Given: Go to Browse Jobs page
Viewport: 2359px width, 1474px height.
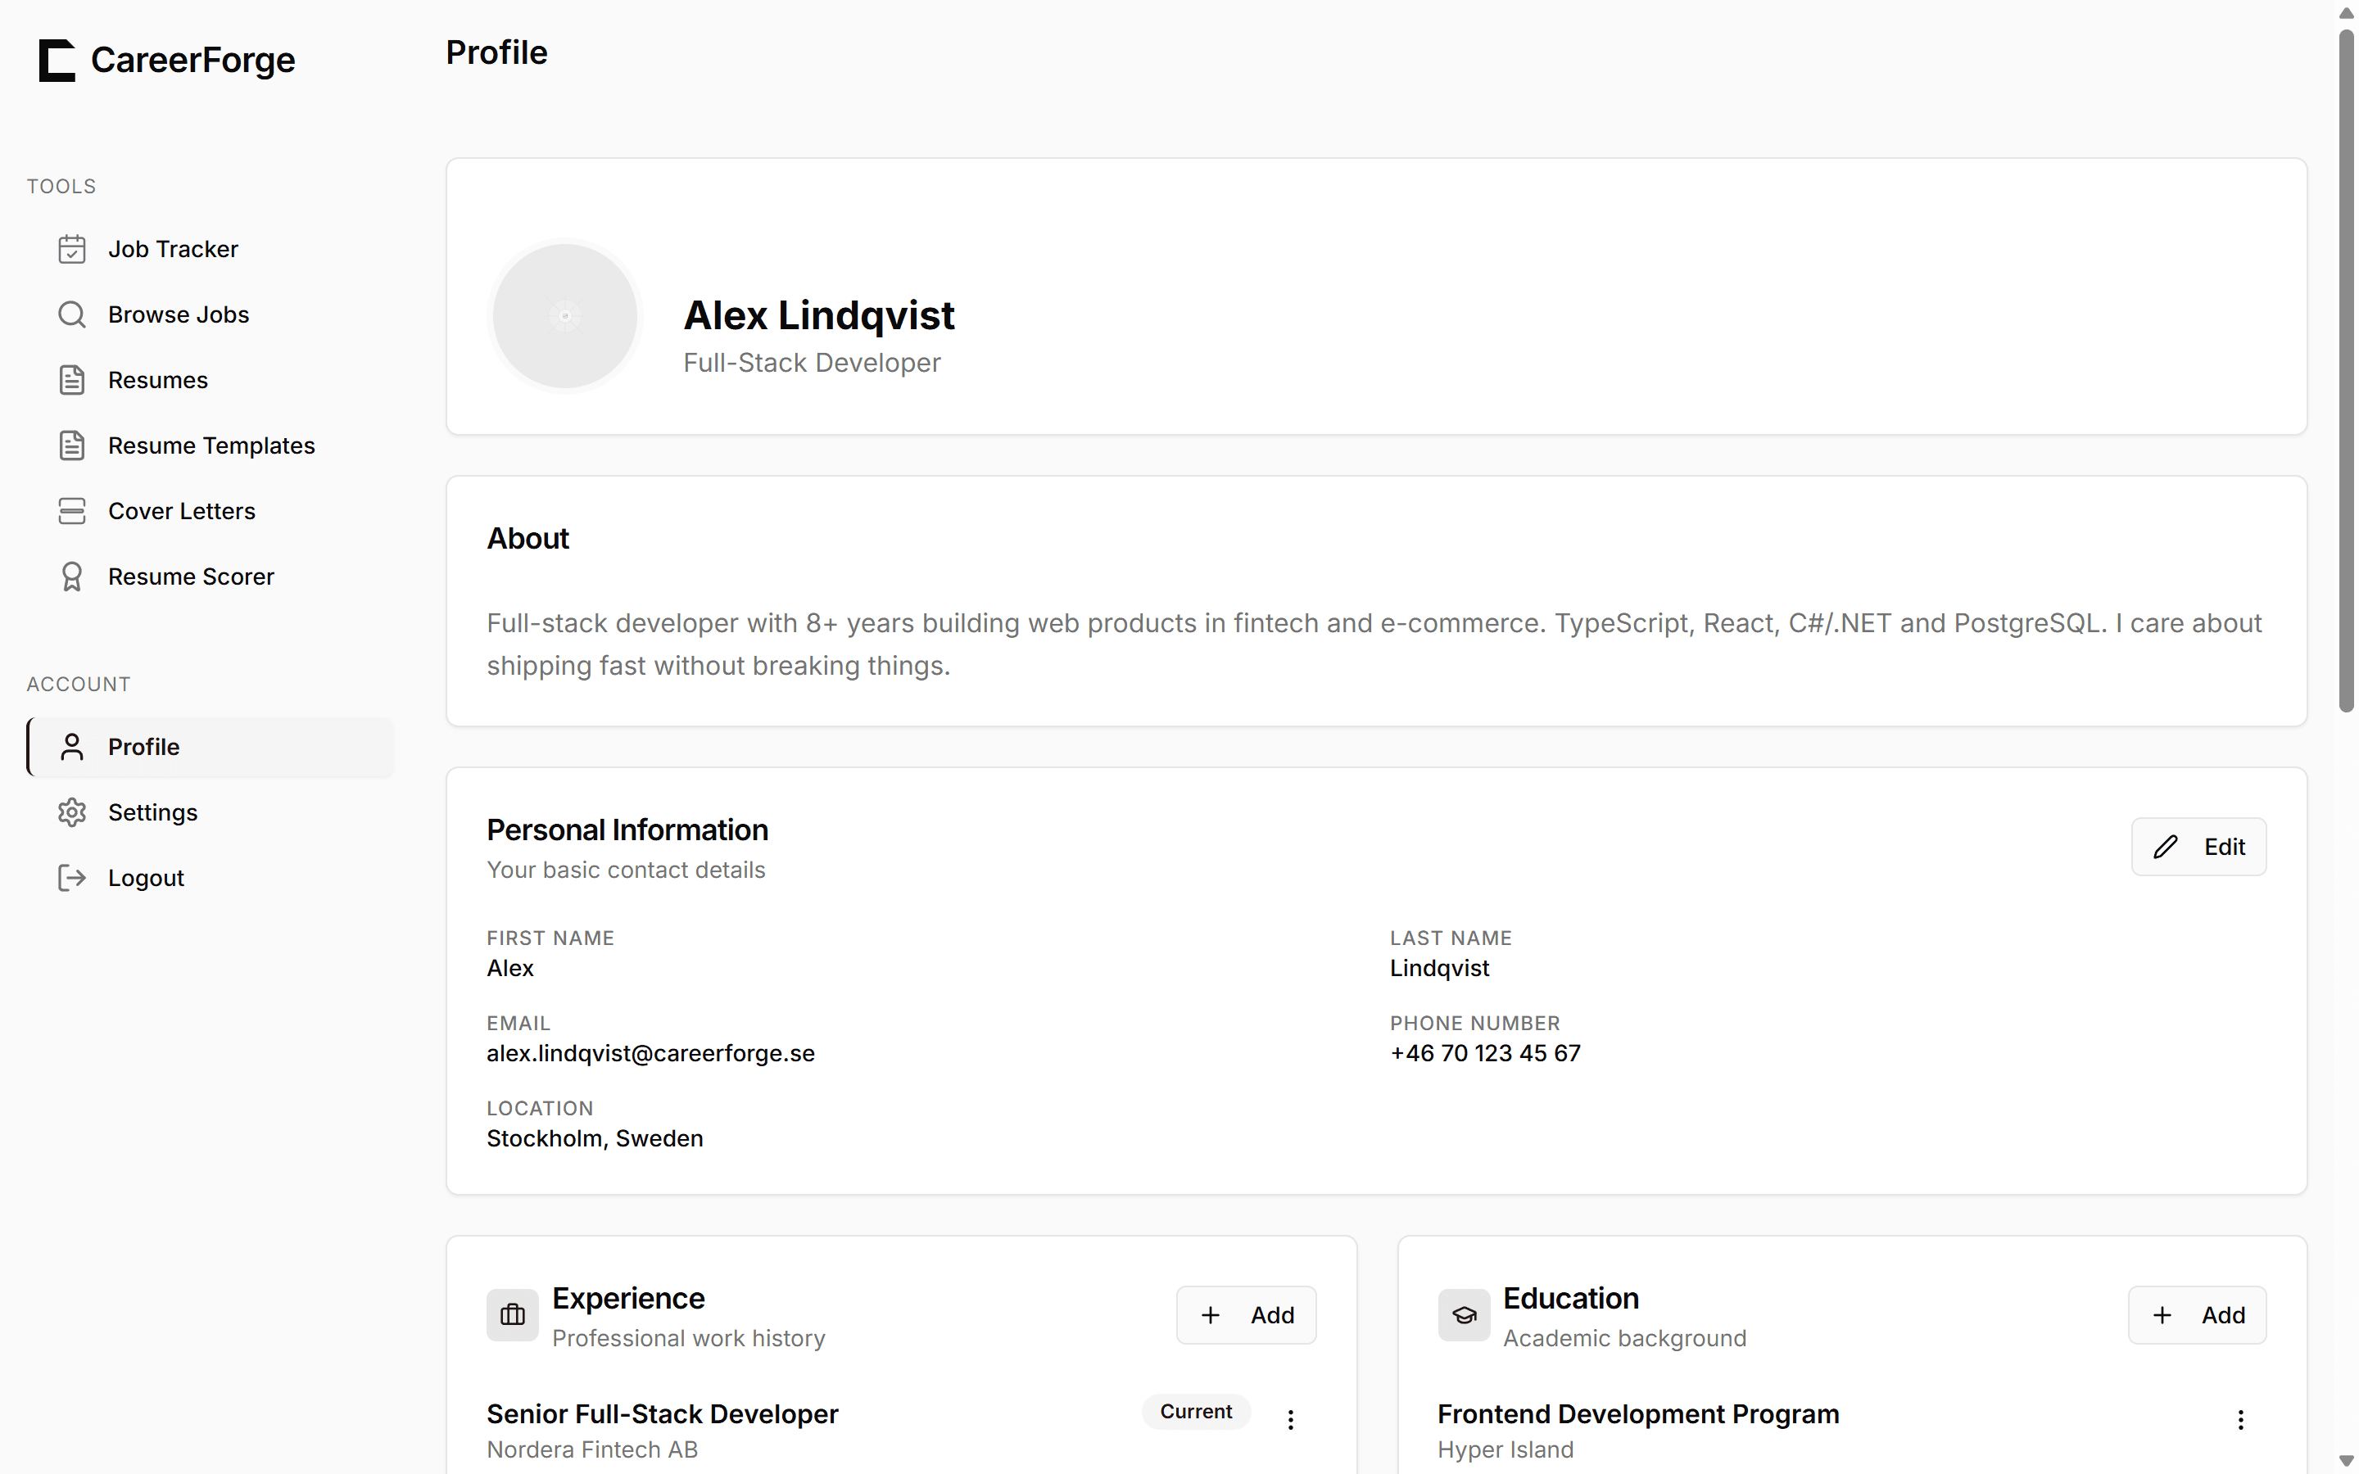Looking at the screenshot, I should pyautogui.click(x=211, y=315).
